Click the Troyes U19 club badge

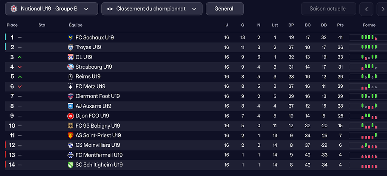71,47
